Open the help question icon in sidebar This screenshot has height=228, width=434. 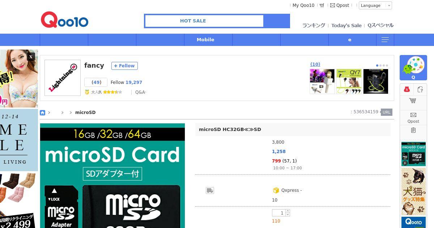[x=420, y=89]
